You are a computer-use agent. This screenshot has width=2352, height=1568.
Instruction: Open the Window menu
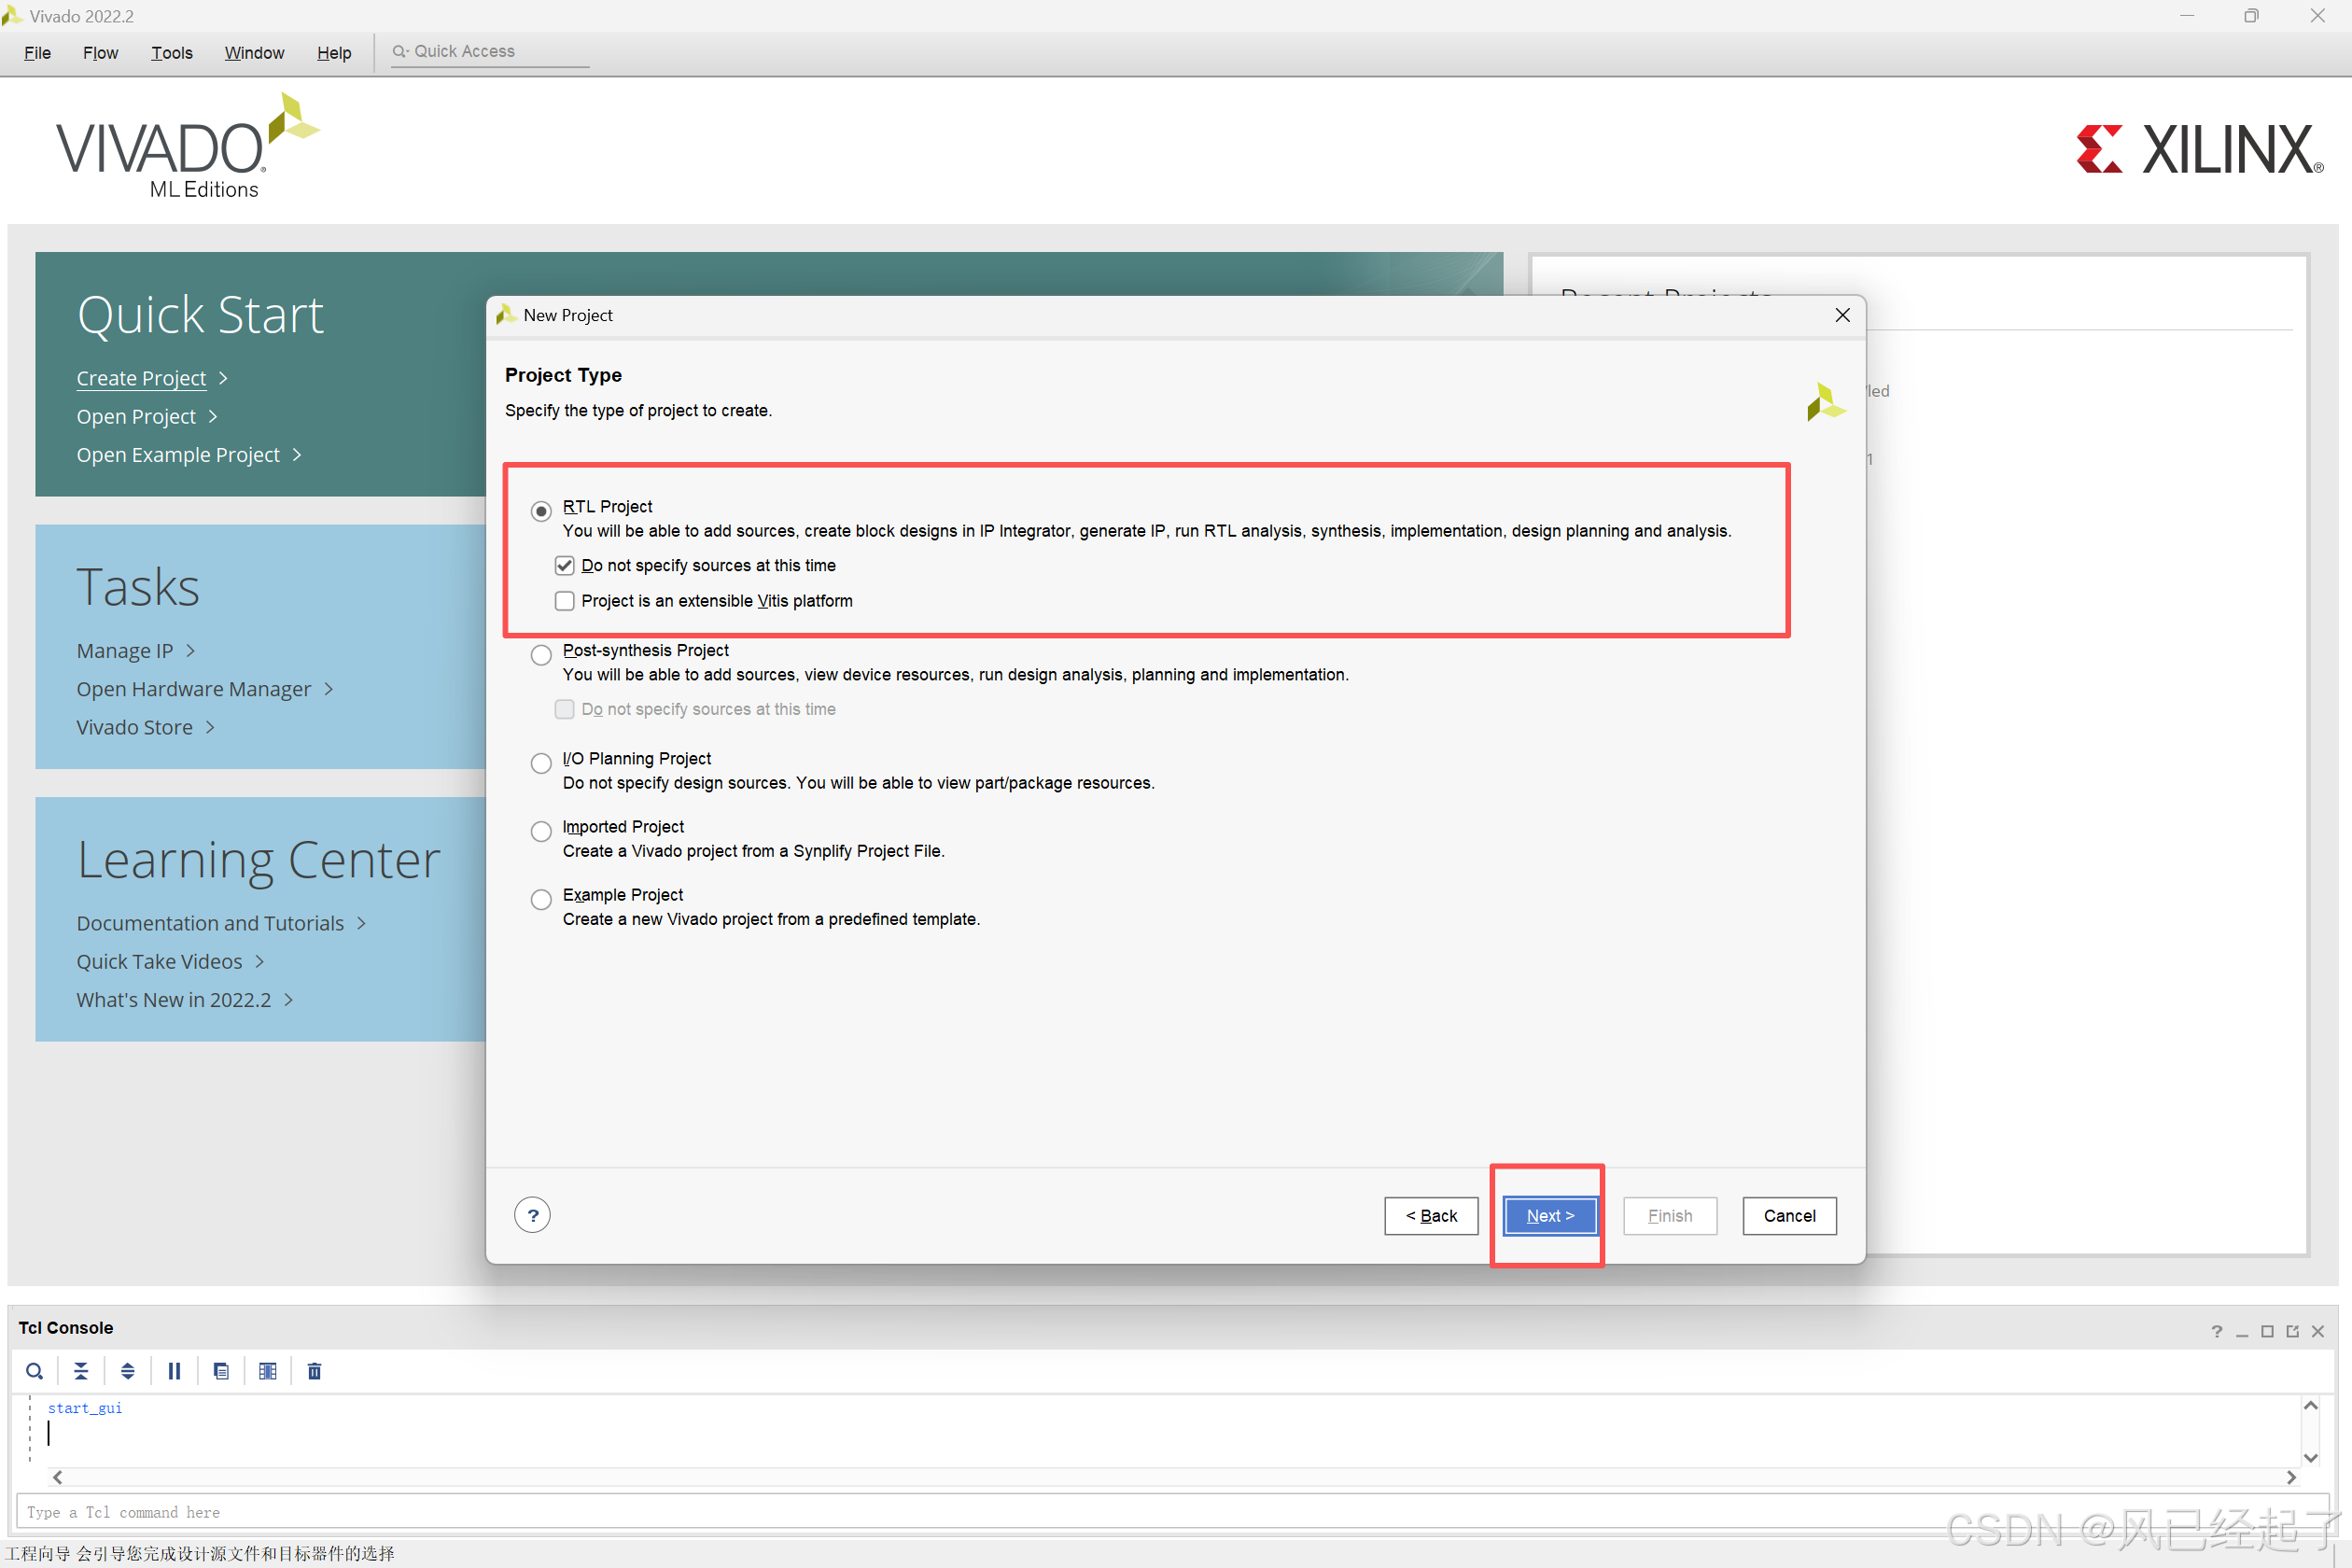tap(254, 52)
